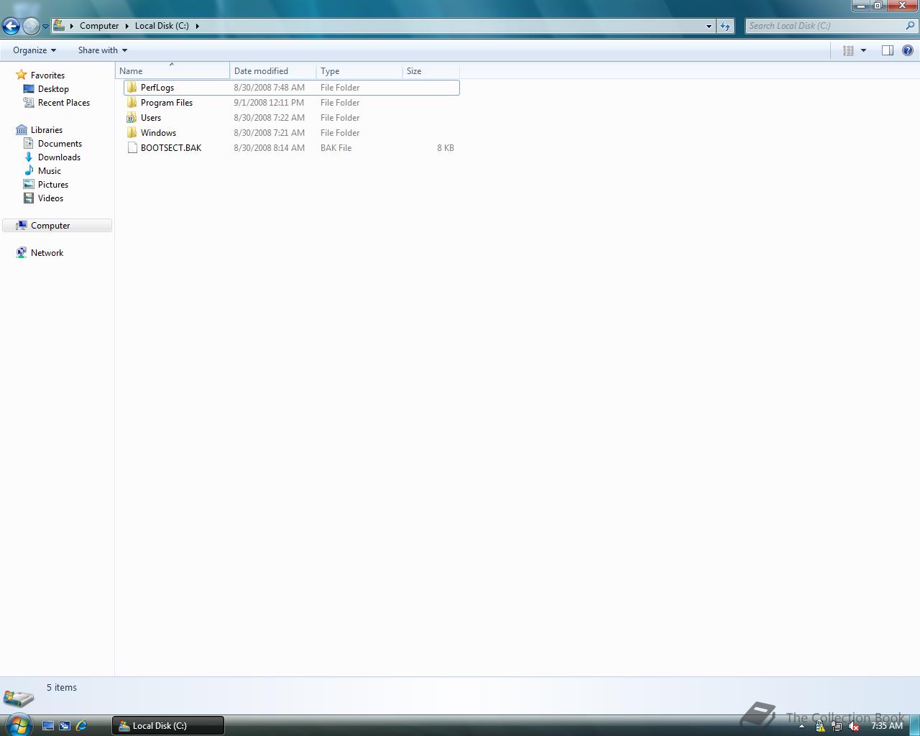Open Help with the question mark icon
The image size is (920, 736).
point(908,50)
